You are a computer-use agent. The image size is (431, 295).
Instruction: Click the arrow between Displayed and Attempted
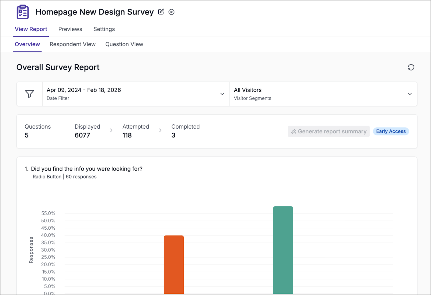[111, 130]
